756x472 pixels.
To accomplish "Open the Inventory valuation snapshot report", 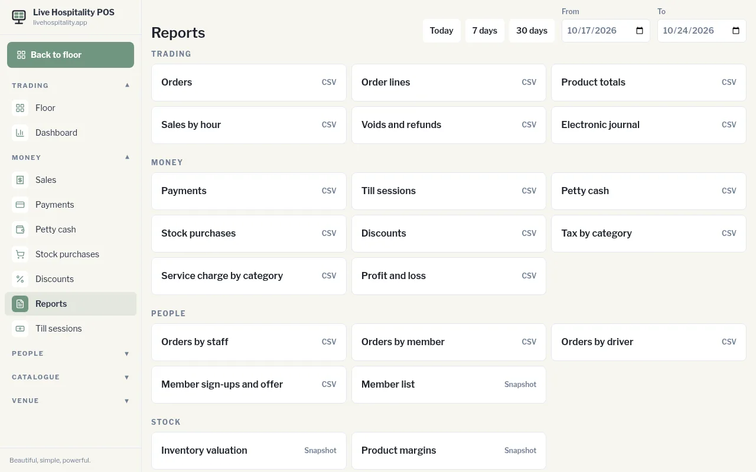I will (x=249, y=451).
